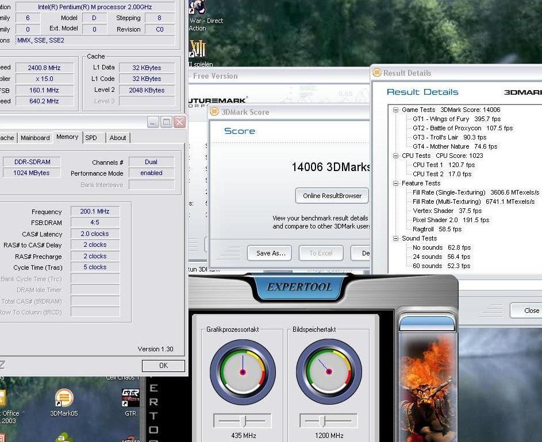Select the No sounds result row

[442, 247]
